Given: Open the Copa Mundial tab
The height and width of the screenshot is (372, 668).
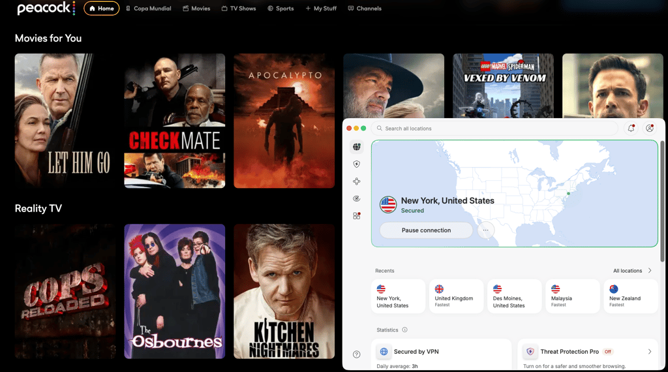Looking at the screenshot, I should click(148, 8).
